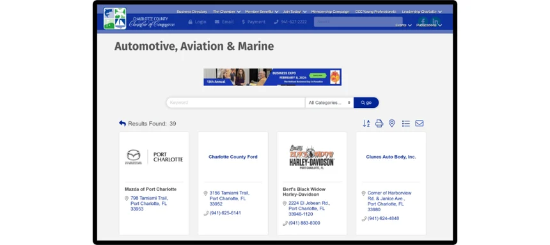Open the Clunes Auto Body, Inc. listing
Viewport: 550px width, 245px height.
pyautogui.click(x=391, y=157)
